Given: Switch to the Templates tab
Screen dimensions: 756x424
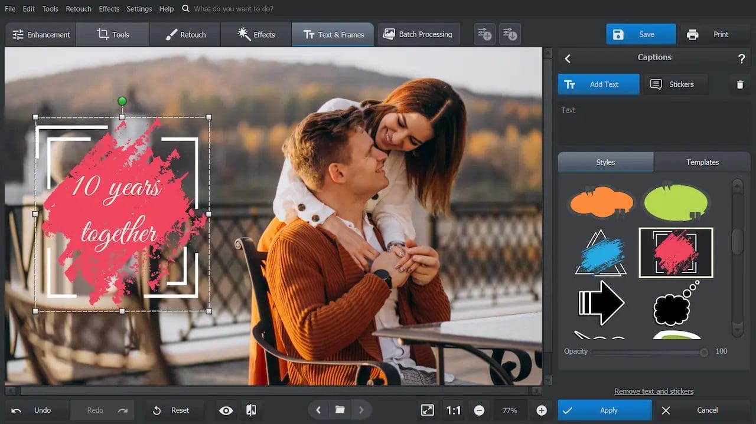Looking at the screenshot, I should [x=702, y=162].
